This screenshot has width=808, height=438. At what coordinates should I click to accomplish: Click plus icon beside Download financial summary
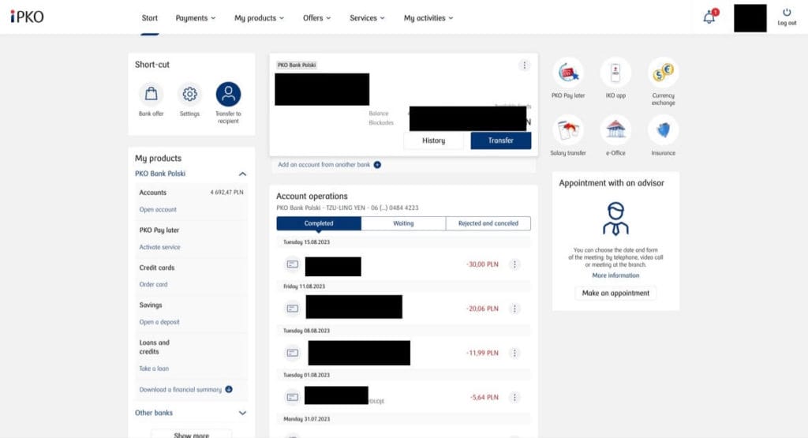229,390
